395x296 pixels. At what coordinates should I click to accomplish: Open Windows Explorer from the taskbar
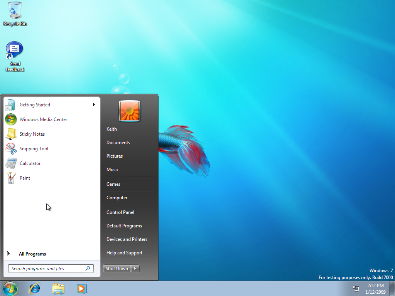click(x=58, y=288)
